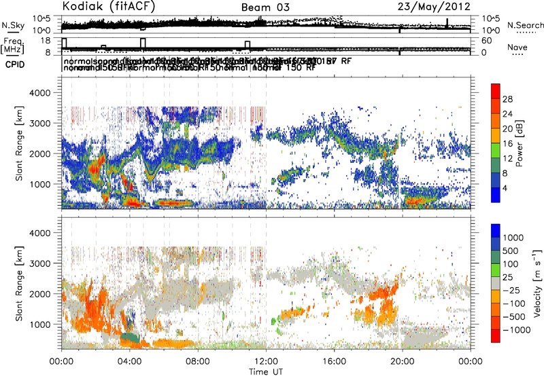Select the "CPID" row label
The height and width of the screenshot is (376, 544).
click(15, 64)
